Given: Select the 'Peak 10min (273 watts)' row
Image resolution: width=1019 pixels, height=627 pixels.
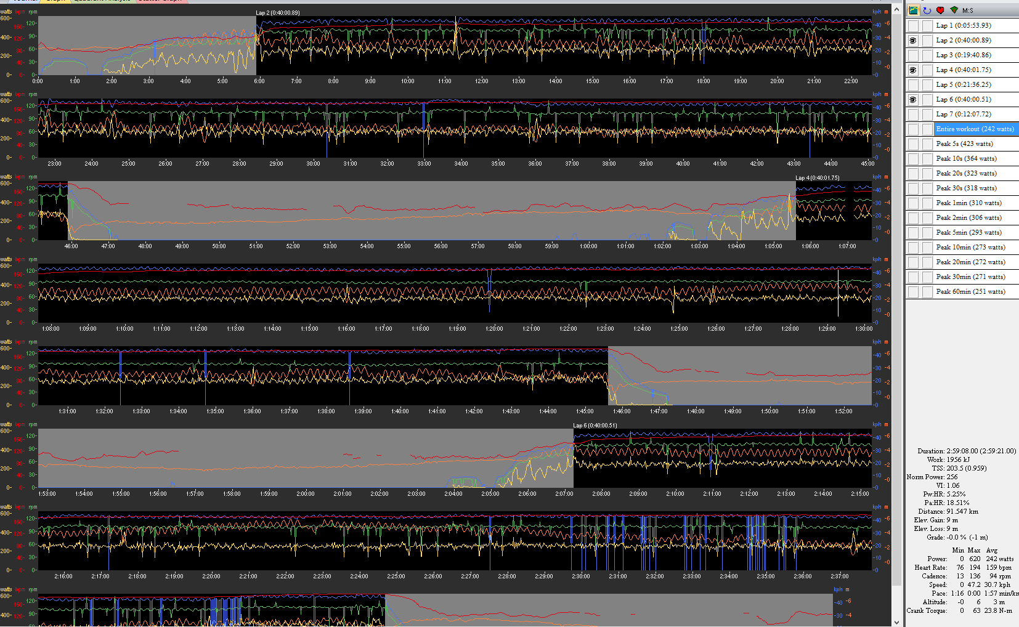Looking at the screenshot, I should pyautogui.click(x=976, y=247).
